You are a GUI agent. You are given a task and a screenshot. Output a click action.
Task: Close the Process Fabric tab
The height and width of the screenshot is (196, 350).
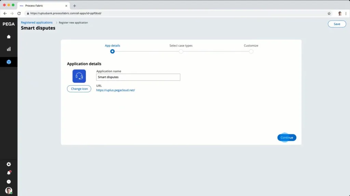66,6
